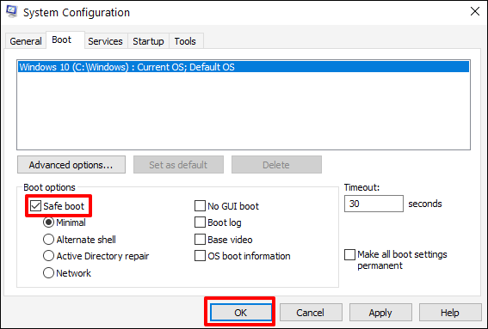Close the System Configuration window
This screenshot has width=488, height=329.
(475, 11)
